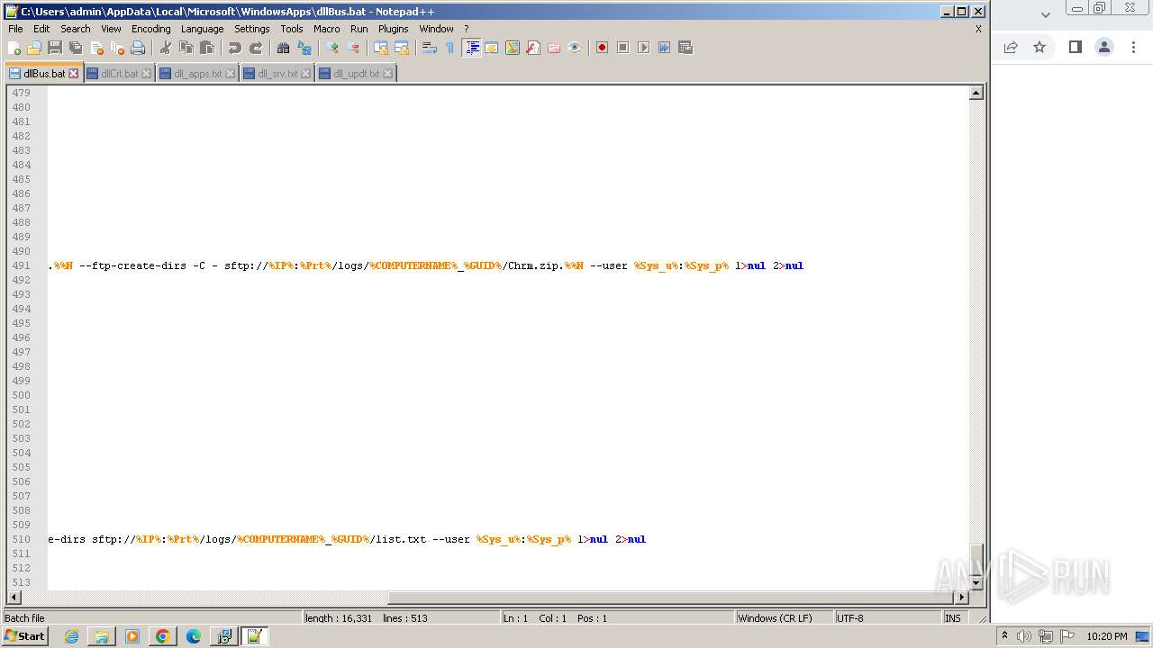
Task: Open the ? help menu
Action: point(467,29)
